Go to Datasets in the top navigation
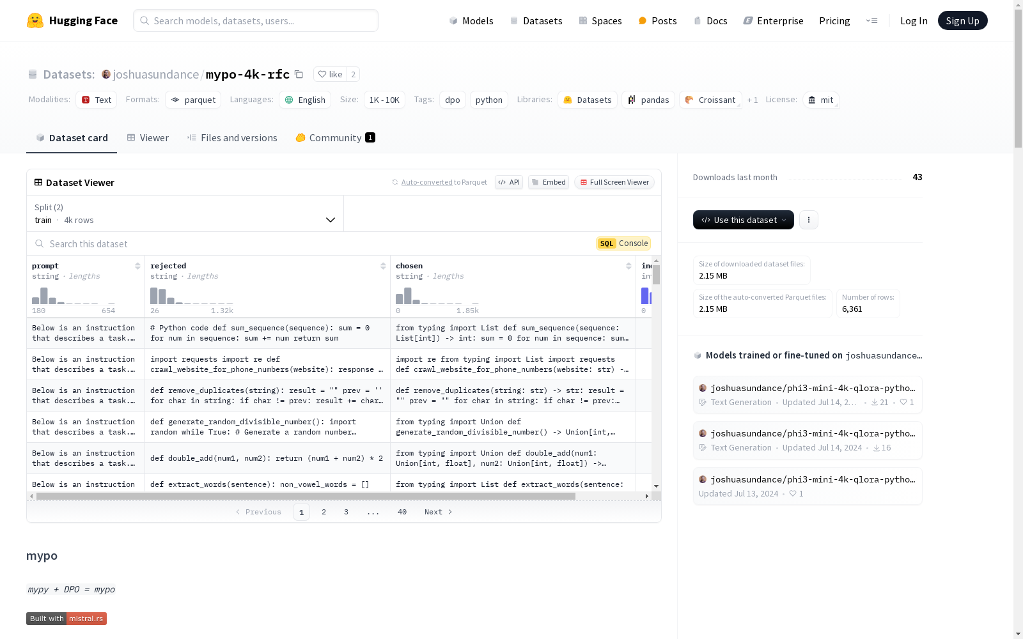Screen dimensions: 1023x639 pyautogui.click(x=536, y=20)
